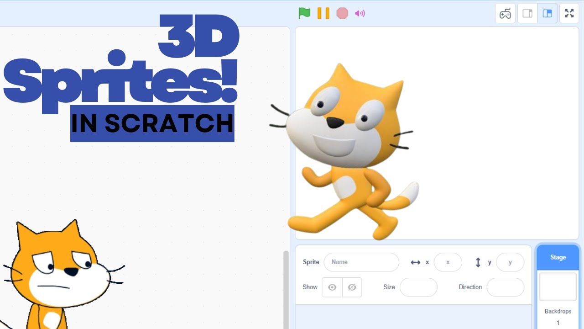Stop the project with red octagon

point(342,13)
